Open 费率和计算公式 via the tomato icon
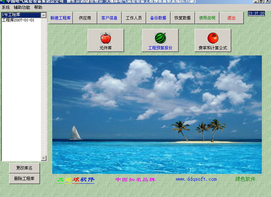The height and width of the screenshot is (197, 271). (x=213, y=40)
